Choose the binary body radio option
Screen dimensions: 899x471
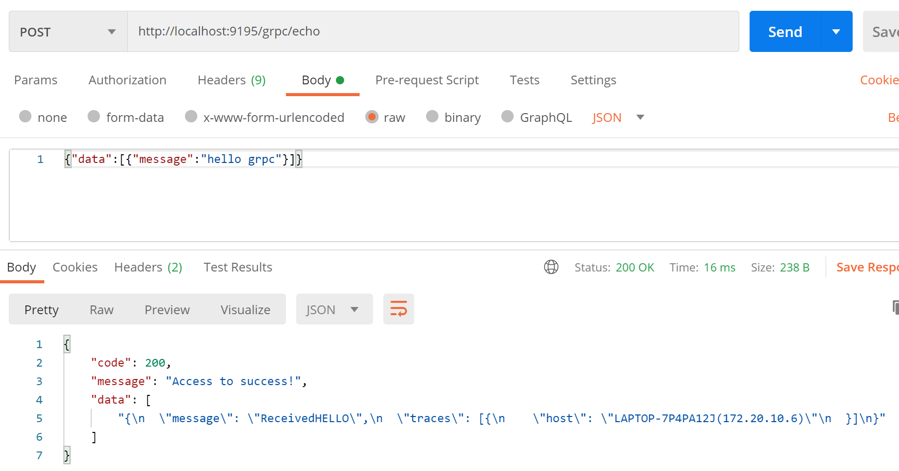coord(432,117)
